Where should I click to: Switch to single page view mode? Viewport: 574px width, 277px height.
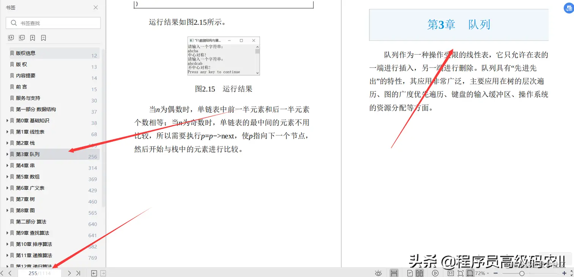(410, 273)
